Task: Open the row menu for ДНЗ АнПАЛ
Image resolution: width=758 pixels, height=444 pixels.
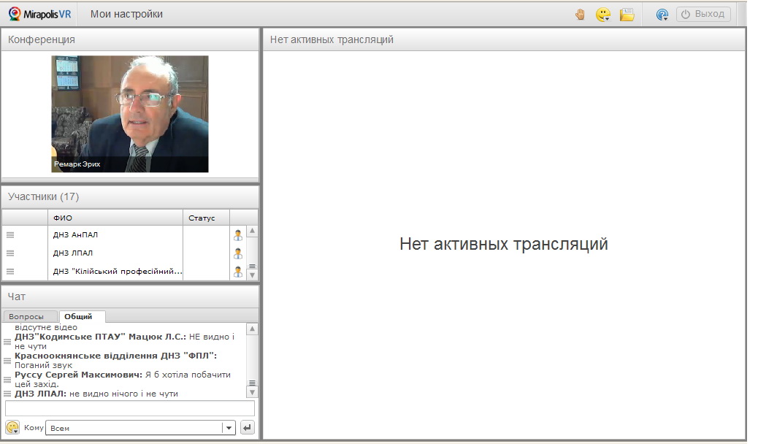Action: (x=10, y=235)
